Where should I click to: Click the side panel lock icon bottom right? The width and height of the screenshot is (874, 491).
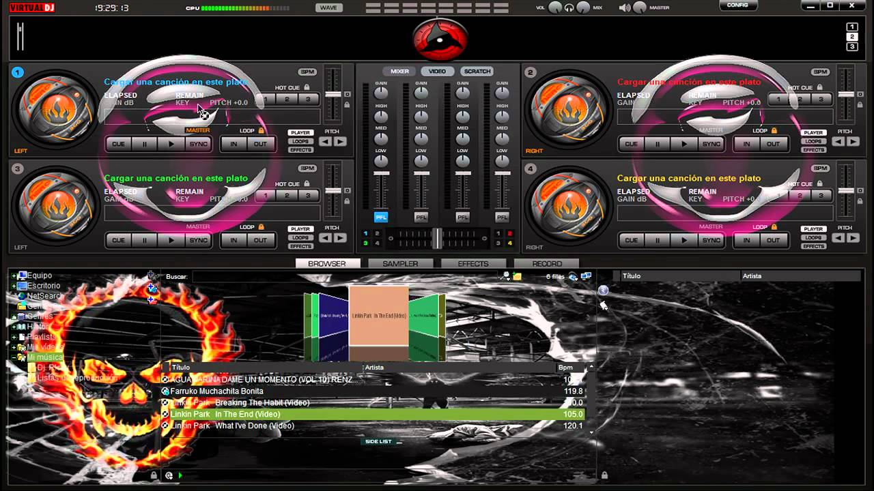coord(604,475)
